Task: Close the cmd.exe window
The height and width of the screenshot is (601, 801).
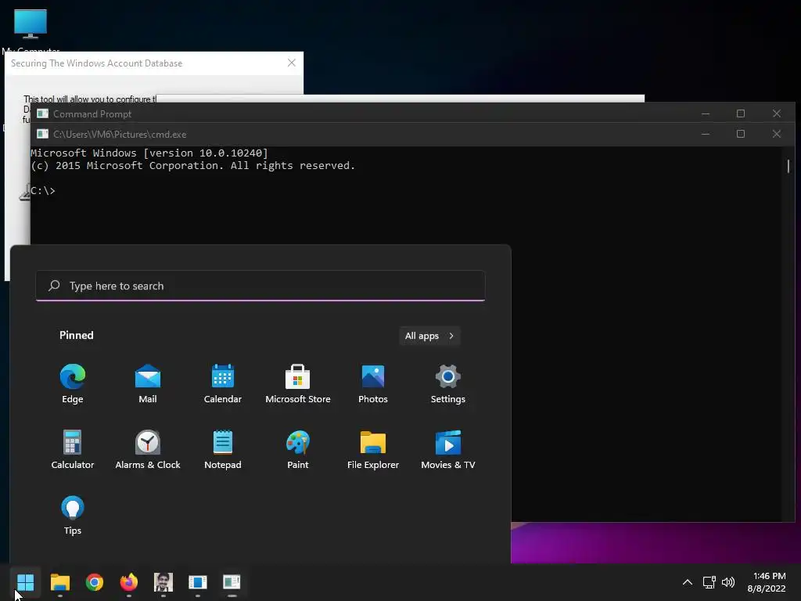Action: 777,134
